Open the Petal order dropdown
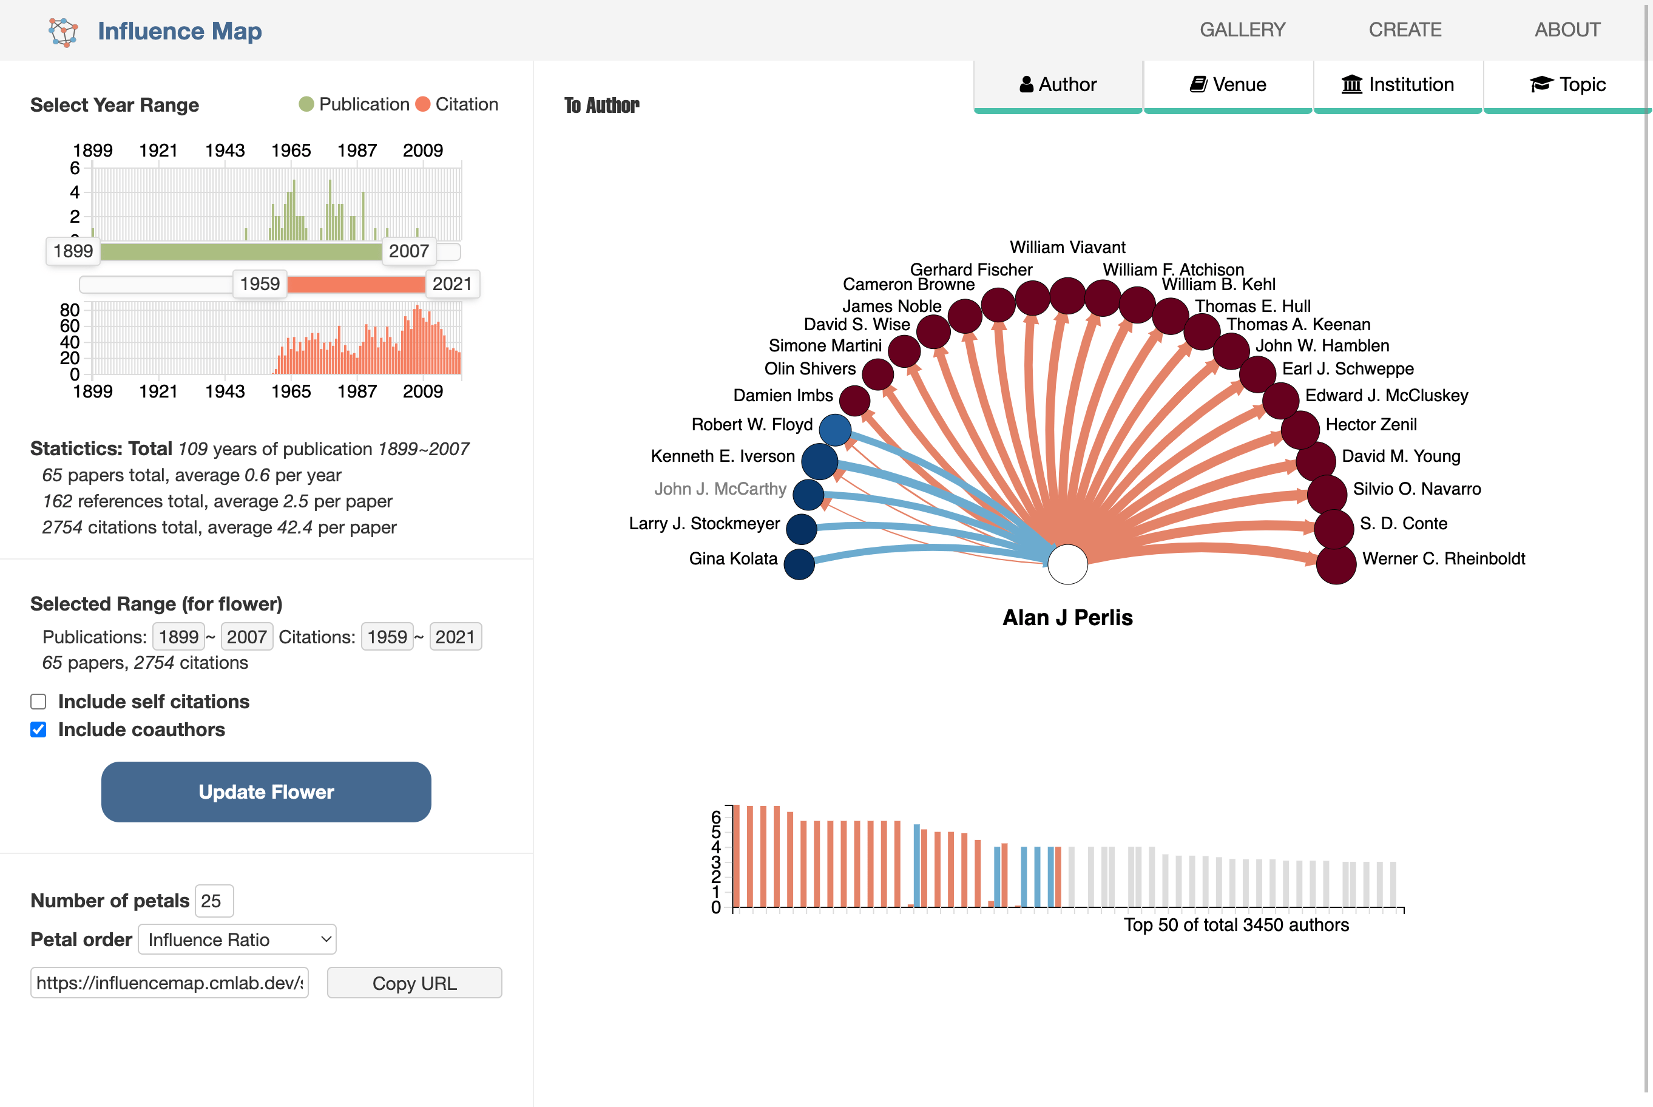Image resolution: width=1653 pixels, height=1107 pixels. point(237,939)
